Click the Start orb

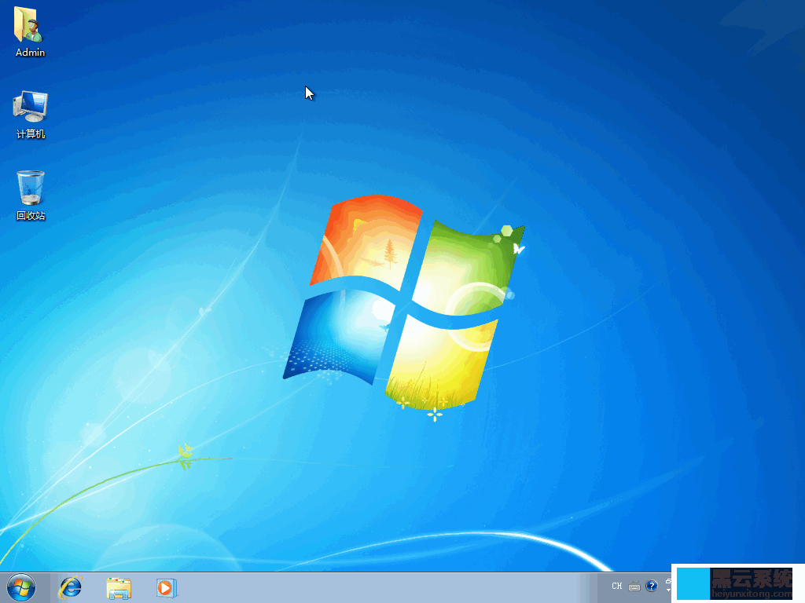(20, 587)
